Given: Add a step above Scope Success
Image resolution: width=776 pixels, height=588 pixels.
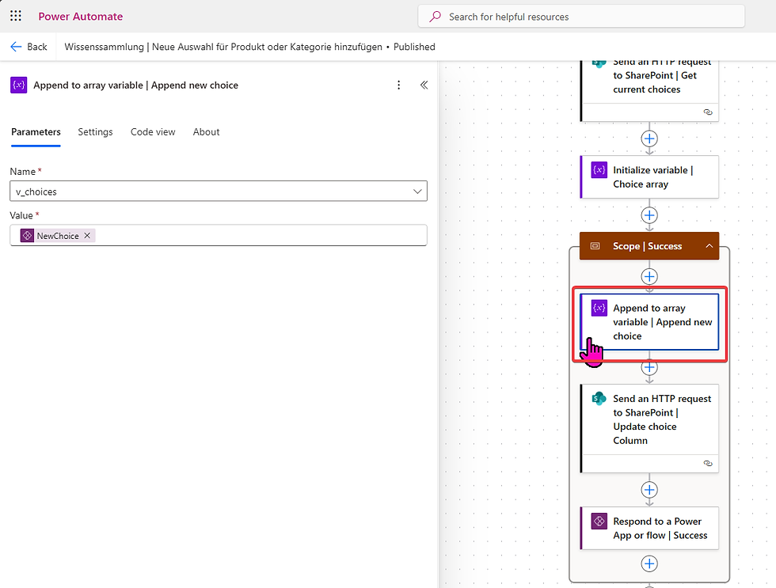Looking at the screenshot, I should tap(649, 215).
